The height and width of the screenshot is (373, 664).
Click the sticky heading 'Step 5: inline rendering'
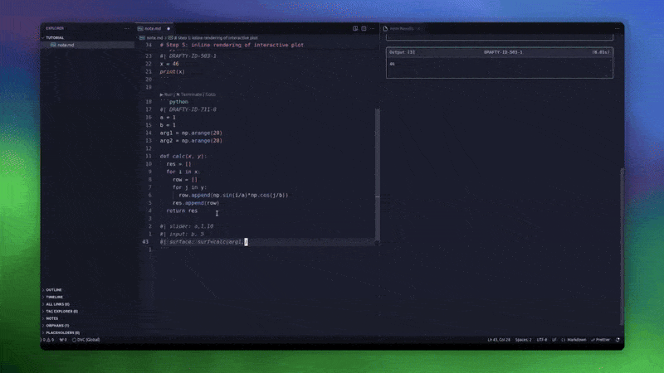232,45
